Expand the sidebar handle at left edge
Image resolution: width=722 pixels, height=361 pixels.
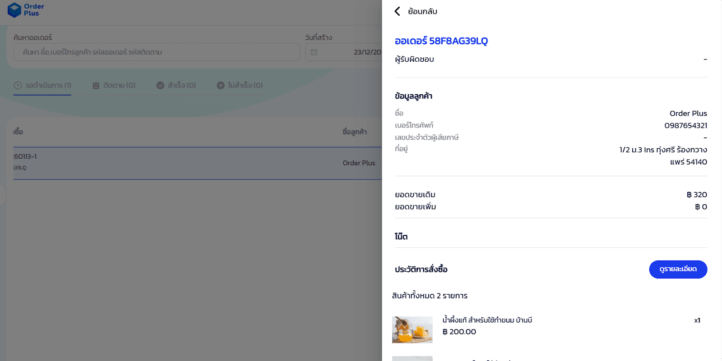pos(2,194)
